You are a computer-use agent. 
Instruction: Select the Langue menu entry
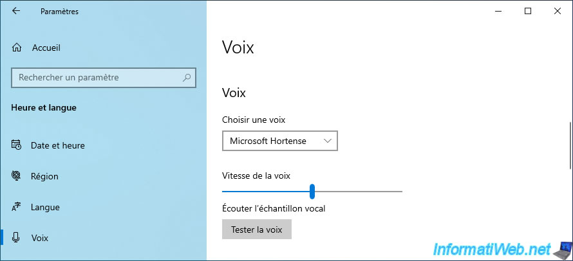pos(45,207)
